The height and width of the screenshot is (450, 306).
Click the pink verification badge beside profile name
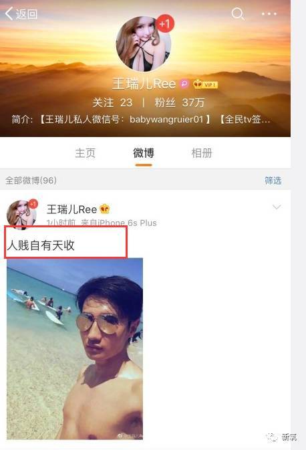[184, 84]
